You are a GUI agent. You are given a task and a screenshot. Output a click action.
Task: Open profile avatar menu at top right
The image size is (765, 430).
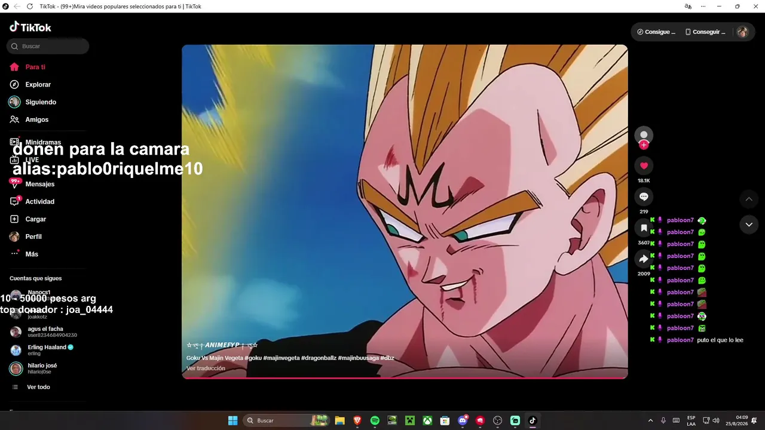point(742,32)
